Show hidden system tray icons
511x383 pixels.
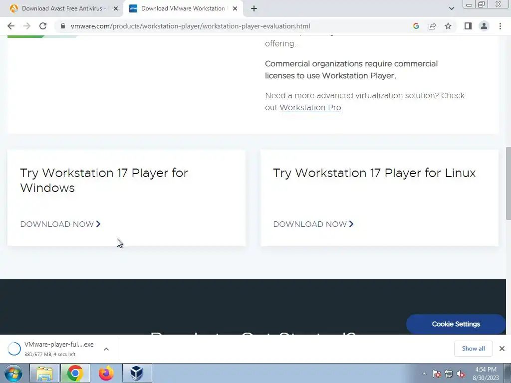click(424, 374)
